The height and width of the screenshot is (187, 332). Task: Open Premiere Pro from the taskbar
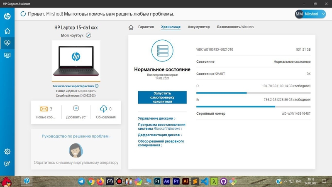pos(176,181)
